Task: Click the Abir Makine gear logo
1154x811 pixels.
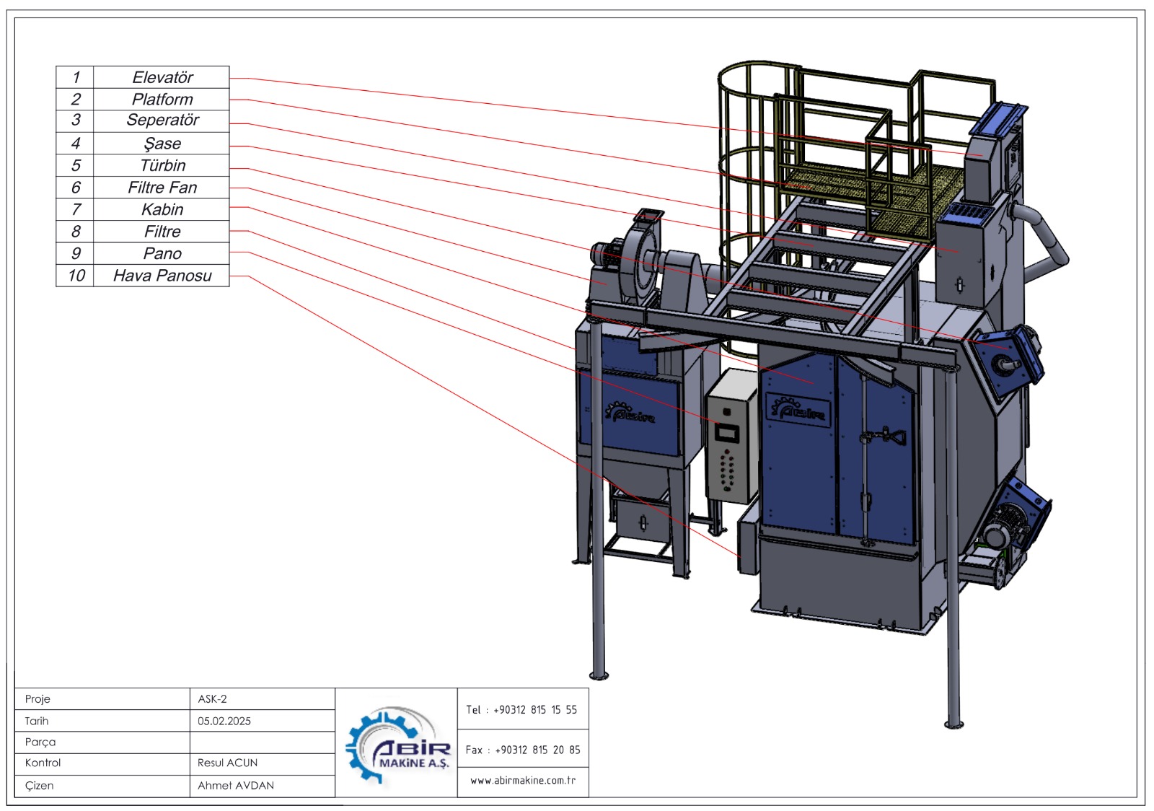Action: point(397,745)
